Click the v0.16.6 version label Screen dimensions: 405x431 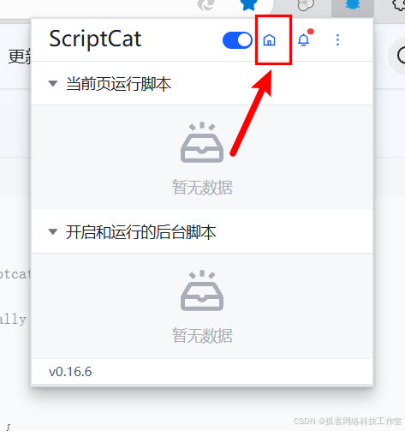[x=70, y=372]
